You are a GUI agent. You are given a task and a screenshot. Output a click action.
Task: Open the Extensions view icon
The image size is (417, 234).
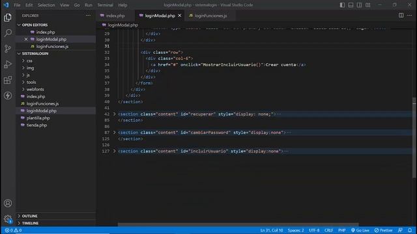(x=8, y=80)
